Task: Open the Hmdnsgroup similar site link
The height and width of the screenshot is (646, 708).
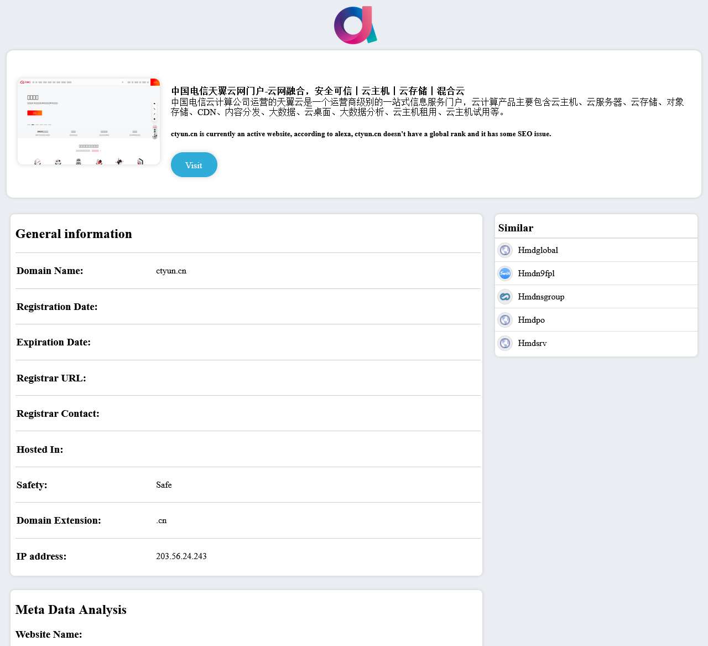Action: click(x=541, y=297)
